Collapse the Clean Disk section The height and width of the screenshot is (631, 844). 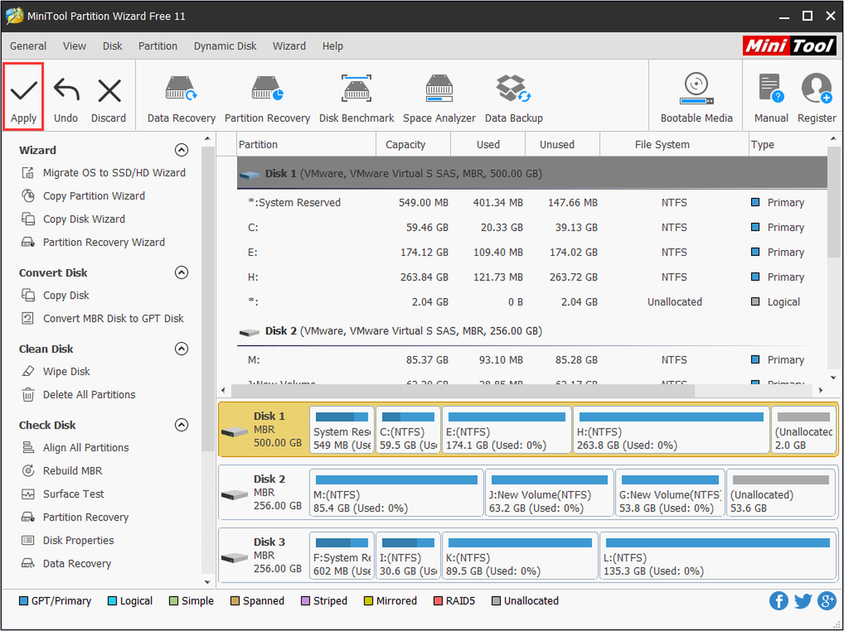(x=181, y=349)
